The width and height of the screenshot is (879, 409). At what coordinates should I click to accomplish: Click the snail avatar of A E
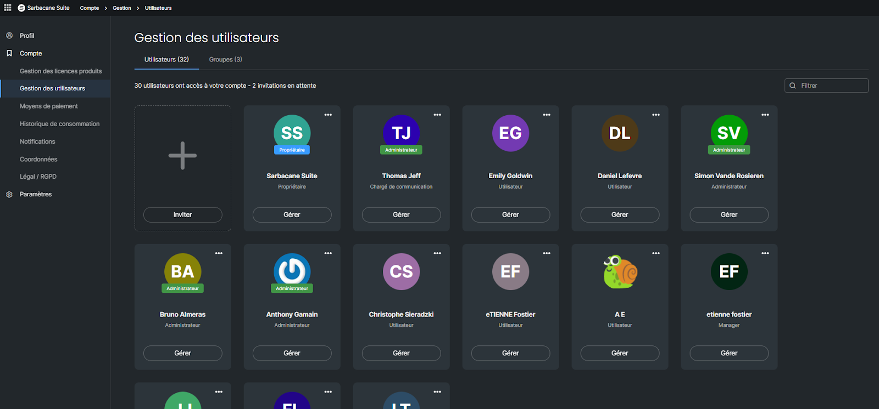click(x=620, y=271)
